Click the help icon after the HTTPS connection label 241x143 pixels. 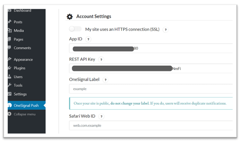tap(166, 29)
